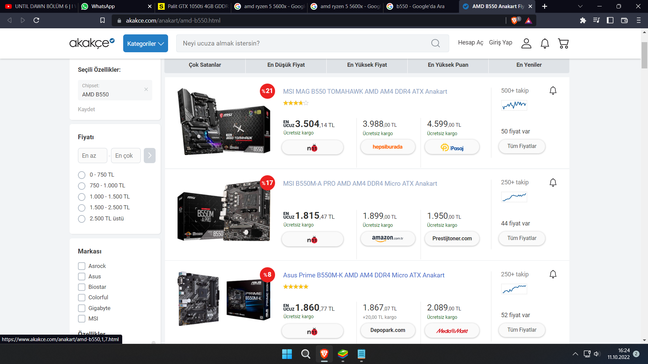Expand the Kategoriler dropdown
Image resolution: width=648 pixels, height=364 pixels.
point(145,43)
